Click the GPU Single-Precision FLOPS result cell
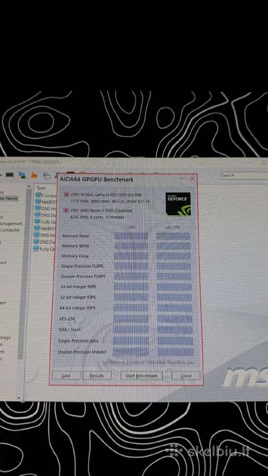 (131, 266)
